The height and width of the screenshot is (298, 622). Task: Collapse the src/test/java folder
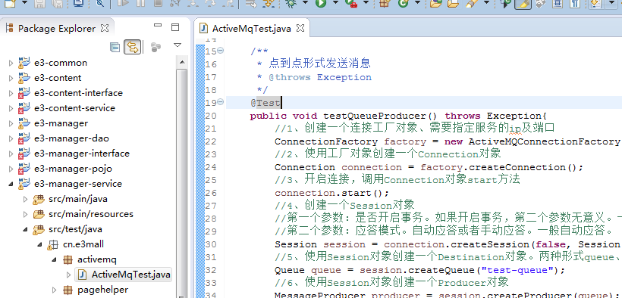click(25, 229)
